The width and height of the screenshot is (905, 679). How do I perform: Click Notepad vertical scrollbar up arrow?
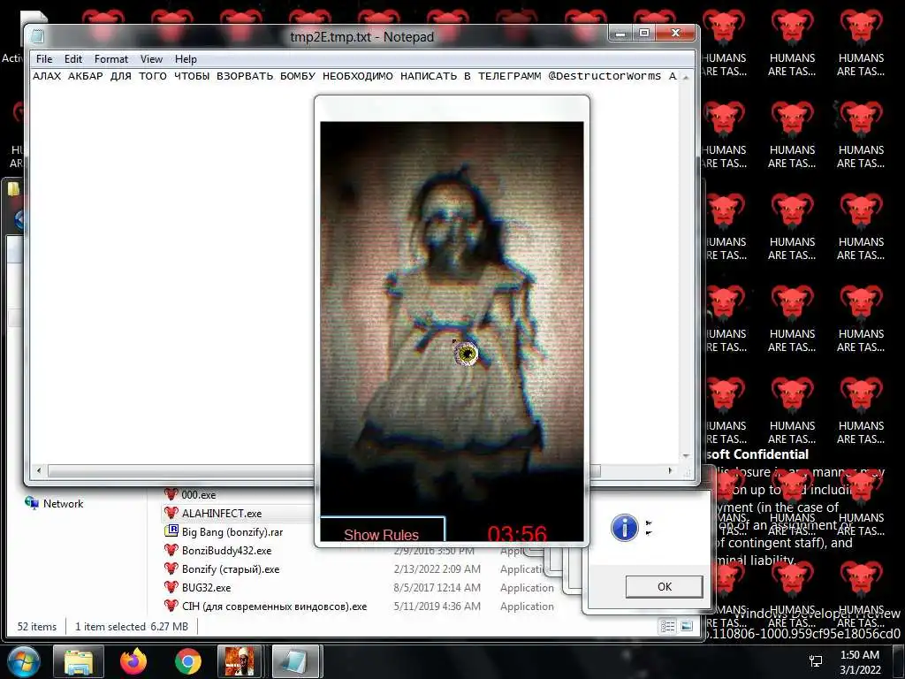[686, 78]
